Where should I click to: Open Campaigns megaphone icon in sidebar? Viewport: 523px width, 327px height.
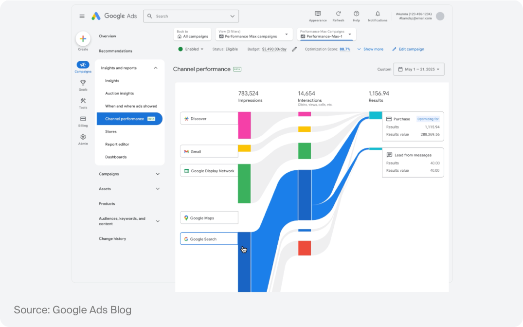83,65
